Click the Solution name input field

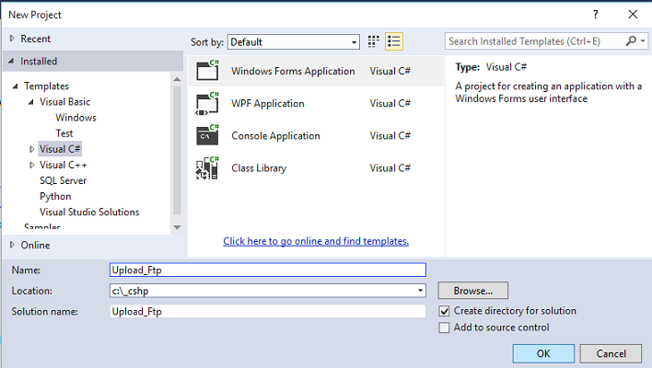point(268,312)
